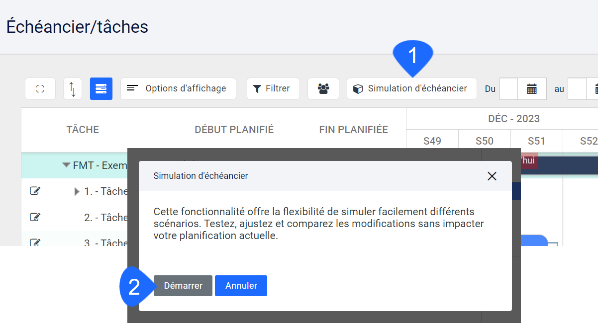
Task: Click the Du date input field
Action: 508,88
